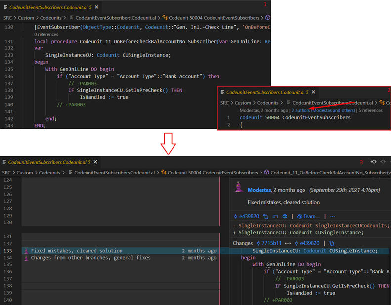
Task: Open changes with previous revision icon
Action: [x=373, y=162]
